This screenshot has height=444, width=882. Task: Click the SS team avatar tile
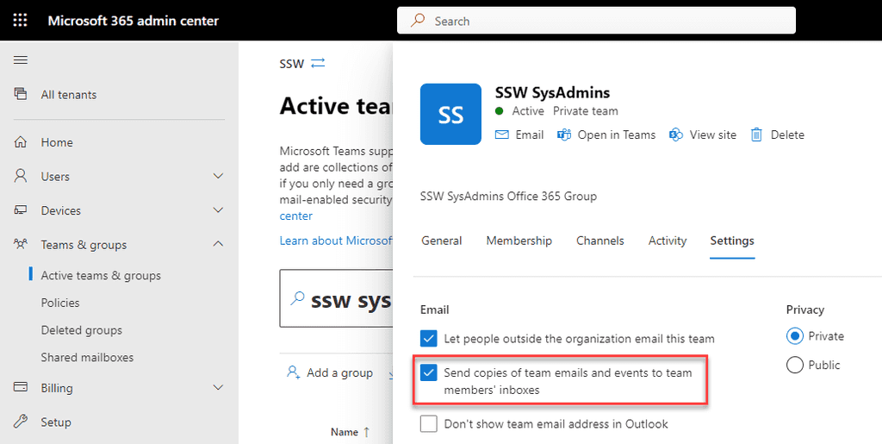tap(450, 114)
